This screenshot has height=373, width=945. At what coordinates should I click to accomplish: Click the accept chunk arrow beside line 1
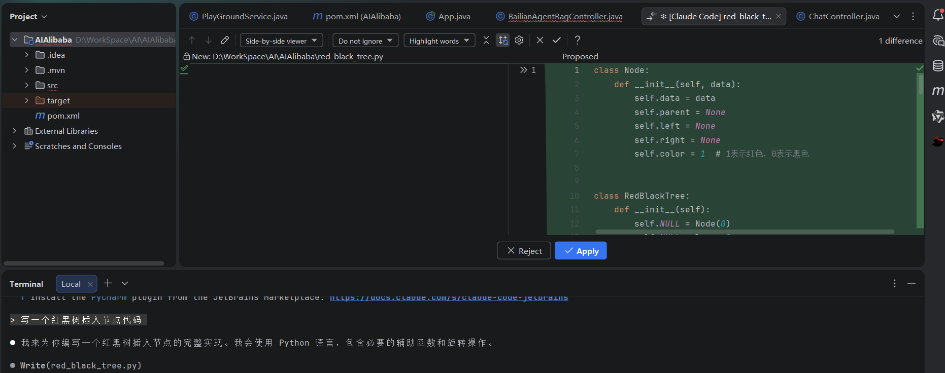[523, 70]
